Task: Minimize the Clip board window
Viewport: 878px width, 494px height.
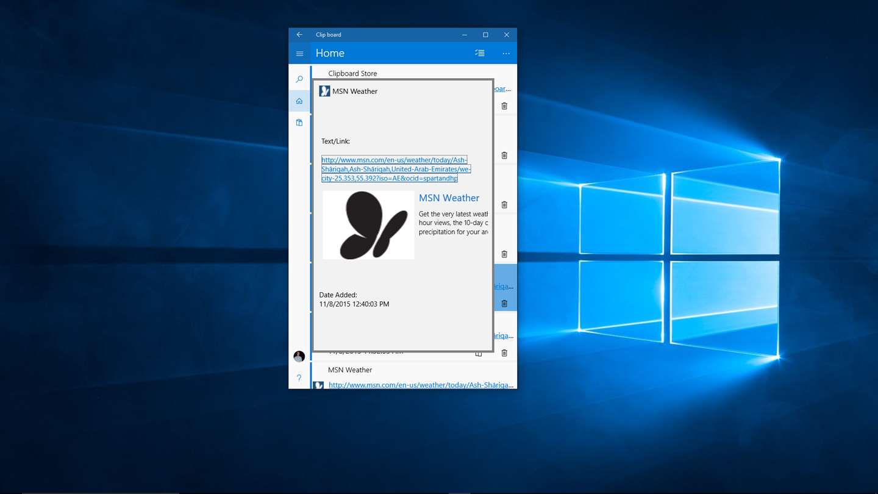Action: [465, 35]
